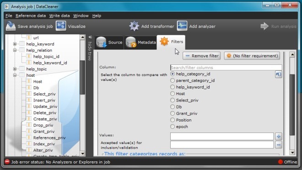The width and height of the screenshot is (302, 170).
Task: Click the Visualize icon
Action: pos(61,26)
